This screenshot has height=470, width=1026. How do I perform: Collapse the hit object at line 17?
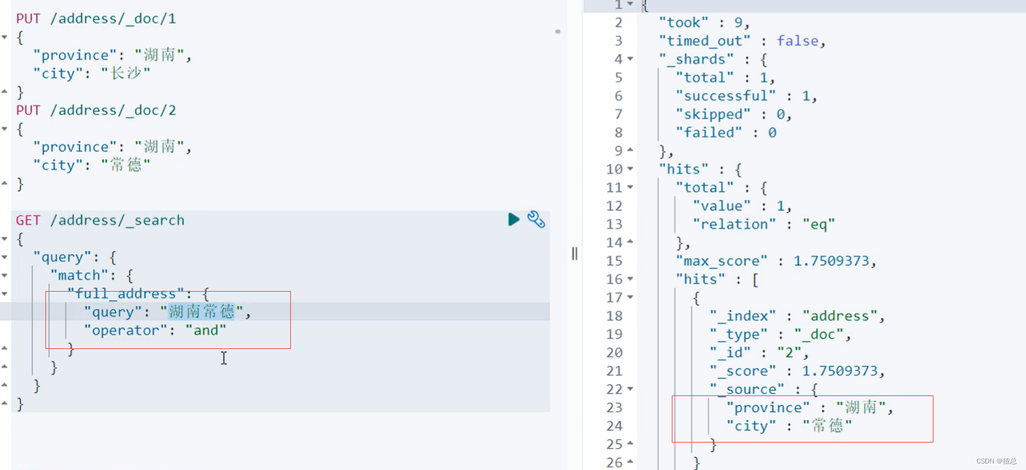[630, 298]
